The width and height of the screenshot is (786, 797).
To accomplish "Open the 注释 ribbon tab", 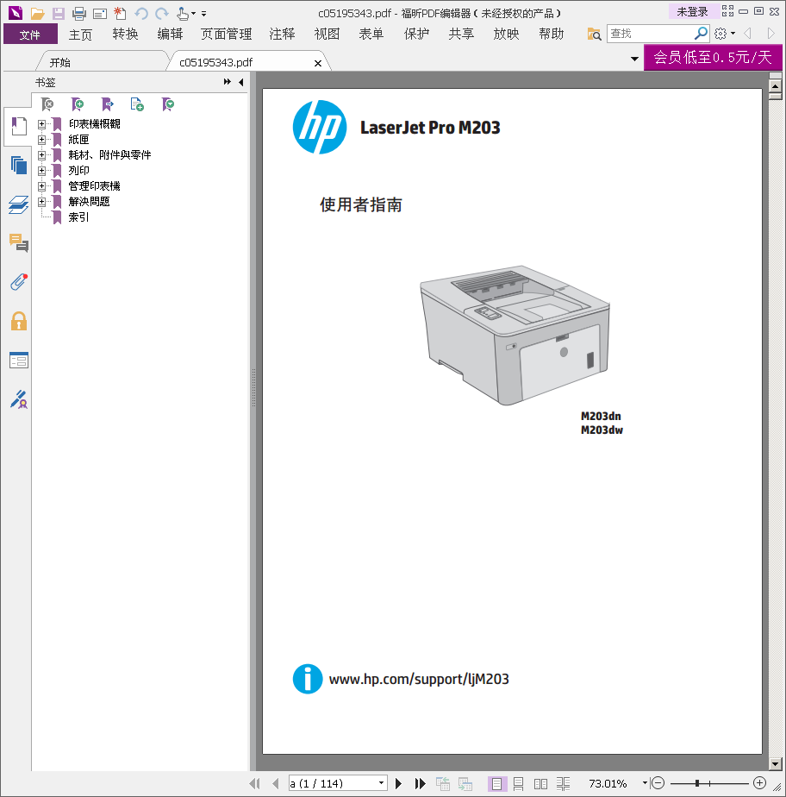I will [x=282, y=34].
